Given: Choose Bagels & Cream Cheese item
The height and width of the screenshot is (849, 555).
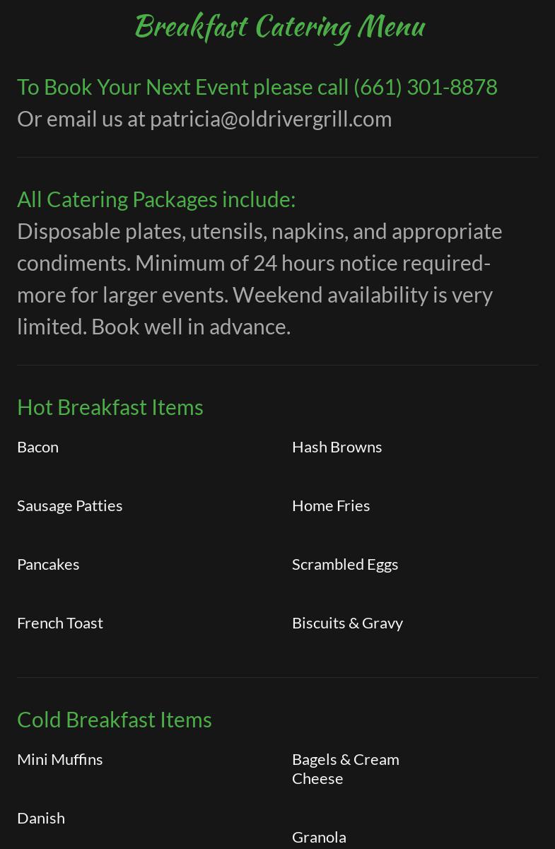Looking at the screenshot, I should pos(346,768).
